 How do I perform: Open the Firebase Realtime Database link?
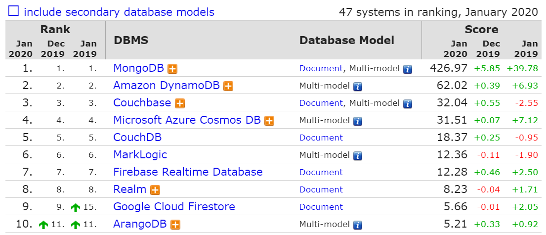pos(188,172)
